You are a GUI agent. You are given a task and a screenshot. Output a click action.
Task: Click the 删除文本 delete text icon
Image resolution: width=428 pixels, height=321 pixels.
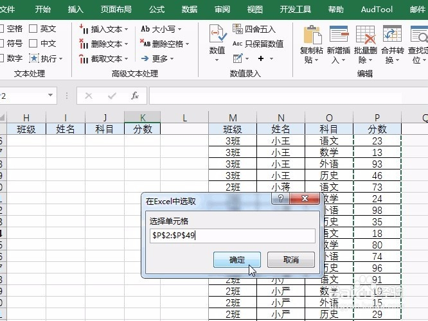click(x=84, y=44)
